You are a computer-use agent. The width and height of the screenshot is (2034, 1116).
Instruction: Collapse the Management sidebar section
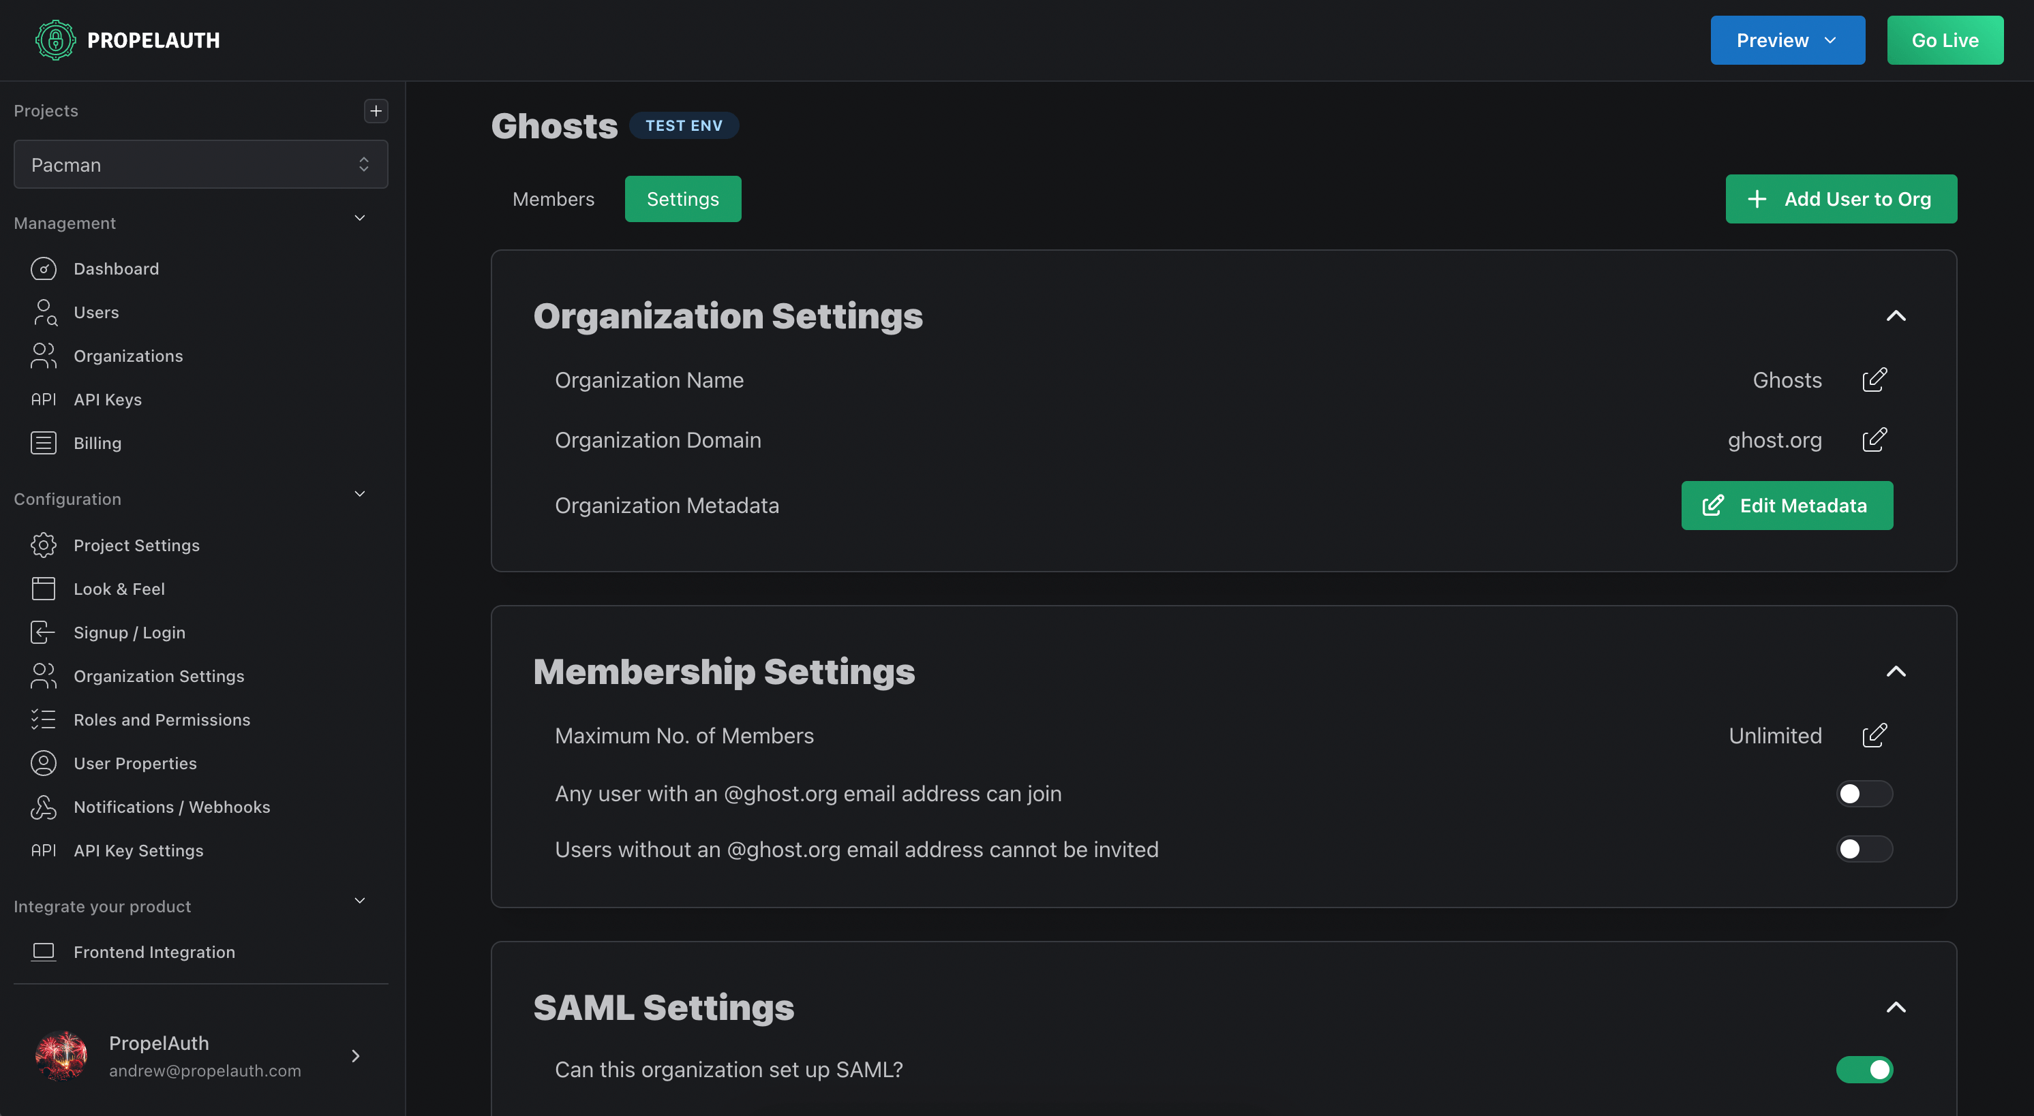pyautogui.click(x=360, y=219)
